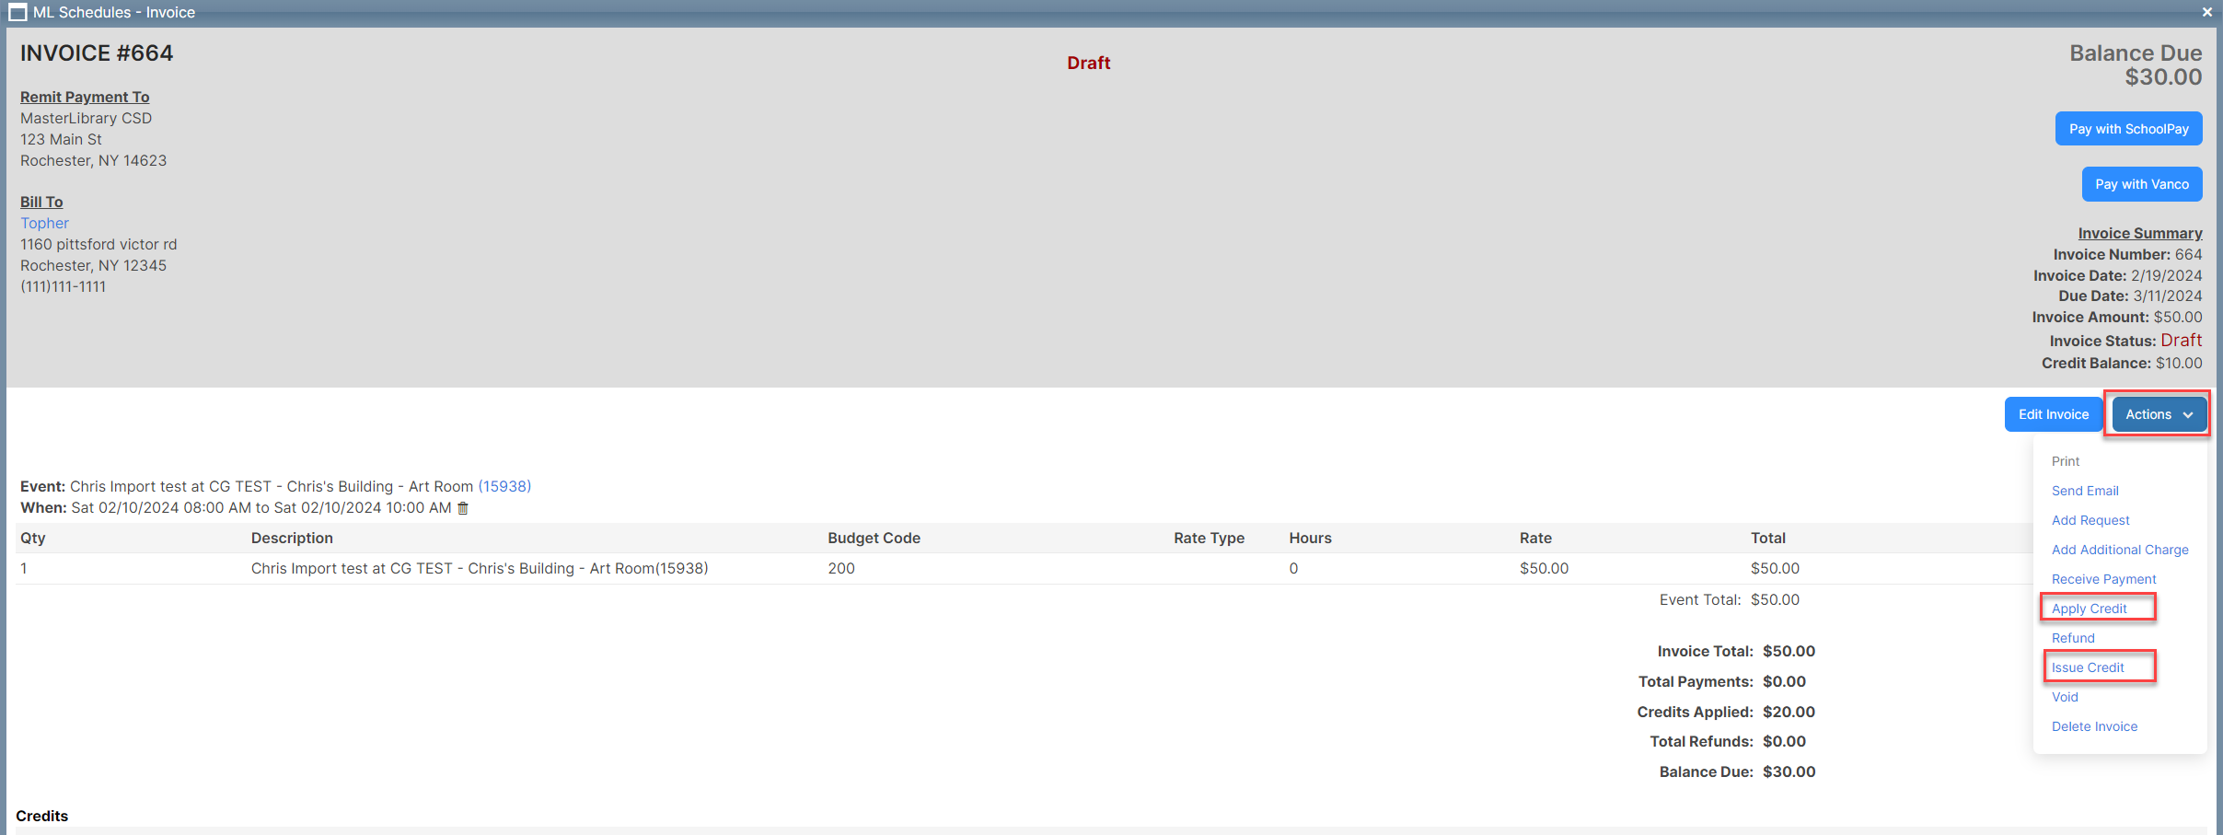
Task: Click budget code value 200
Action: tap(841, 568)
